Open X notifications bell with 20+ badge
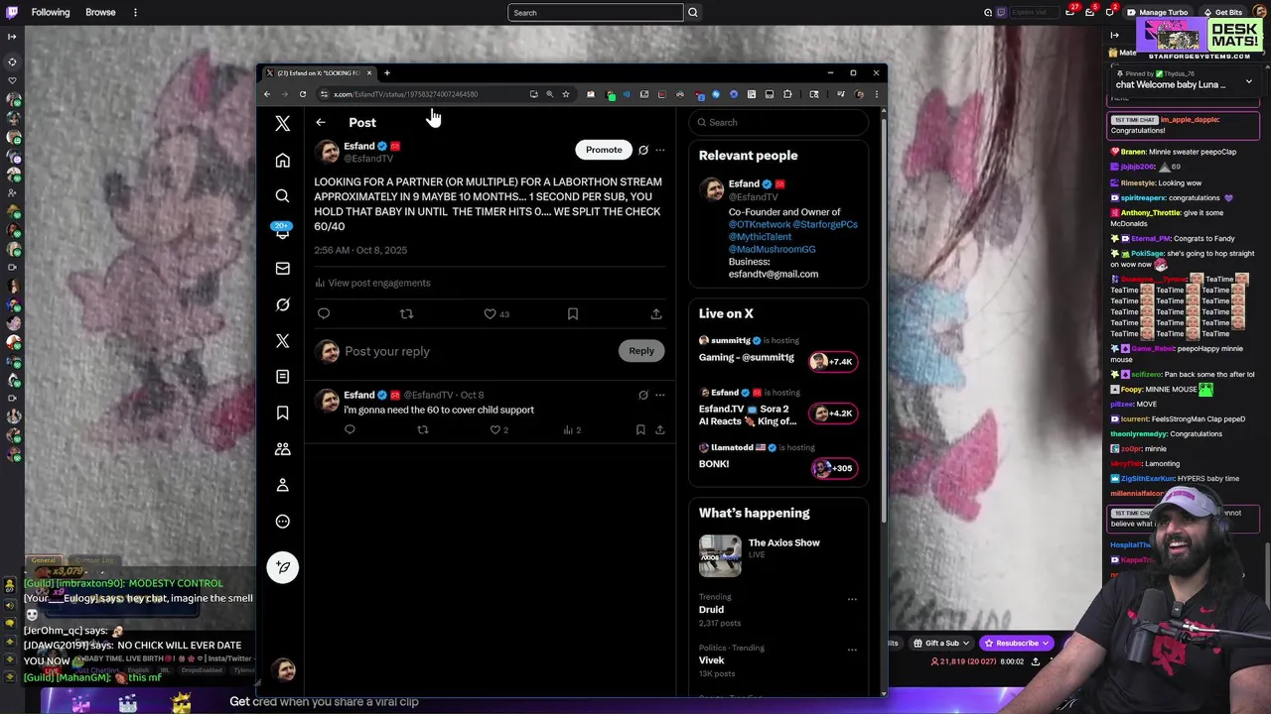 [x=283, y=231]
